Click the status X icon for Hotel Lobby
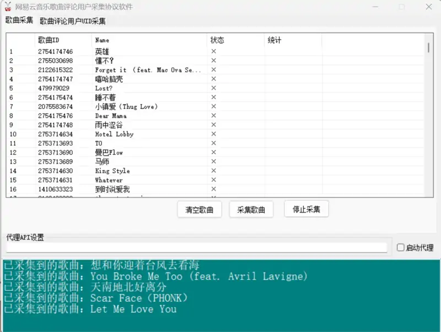This screenshot has height=332, width=441. coord(214,134)
